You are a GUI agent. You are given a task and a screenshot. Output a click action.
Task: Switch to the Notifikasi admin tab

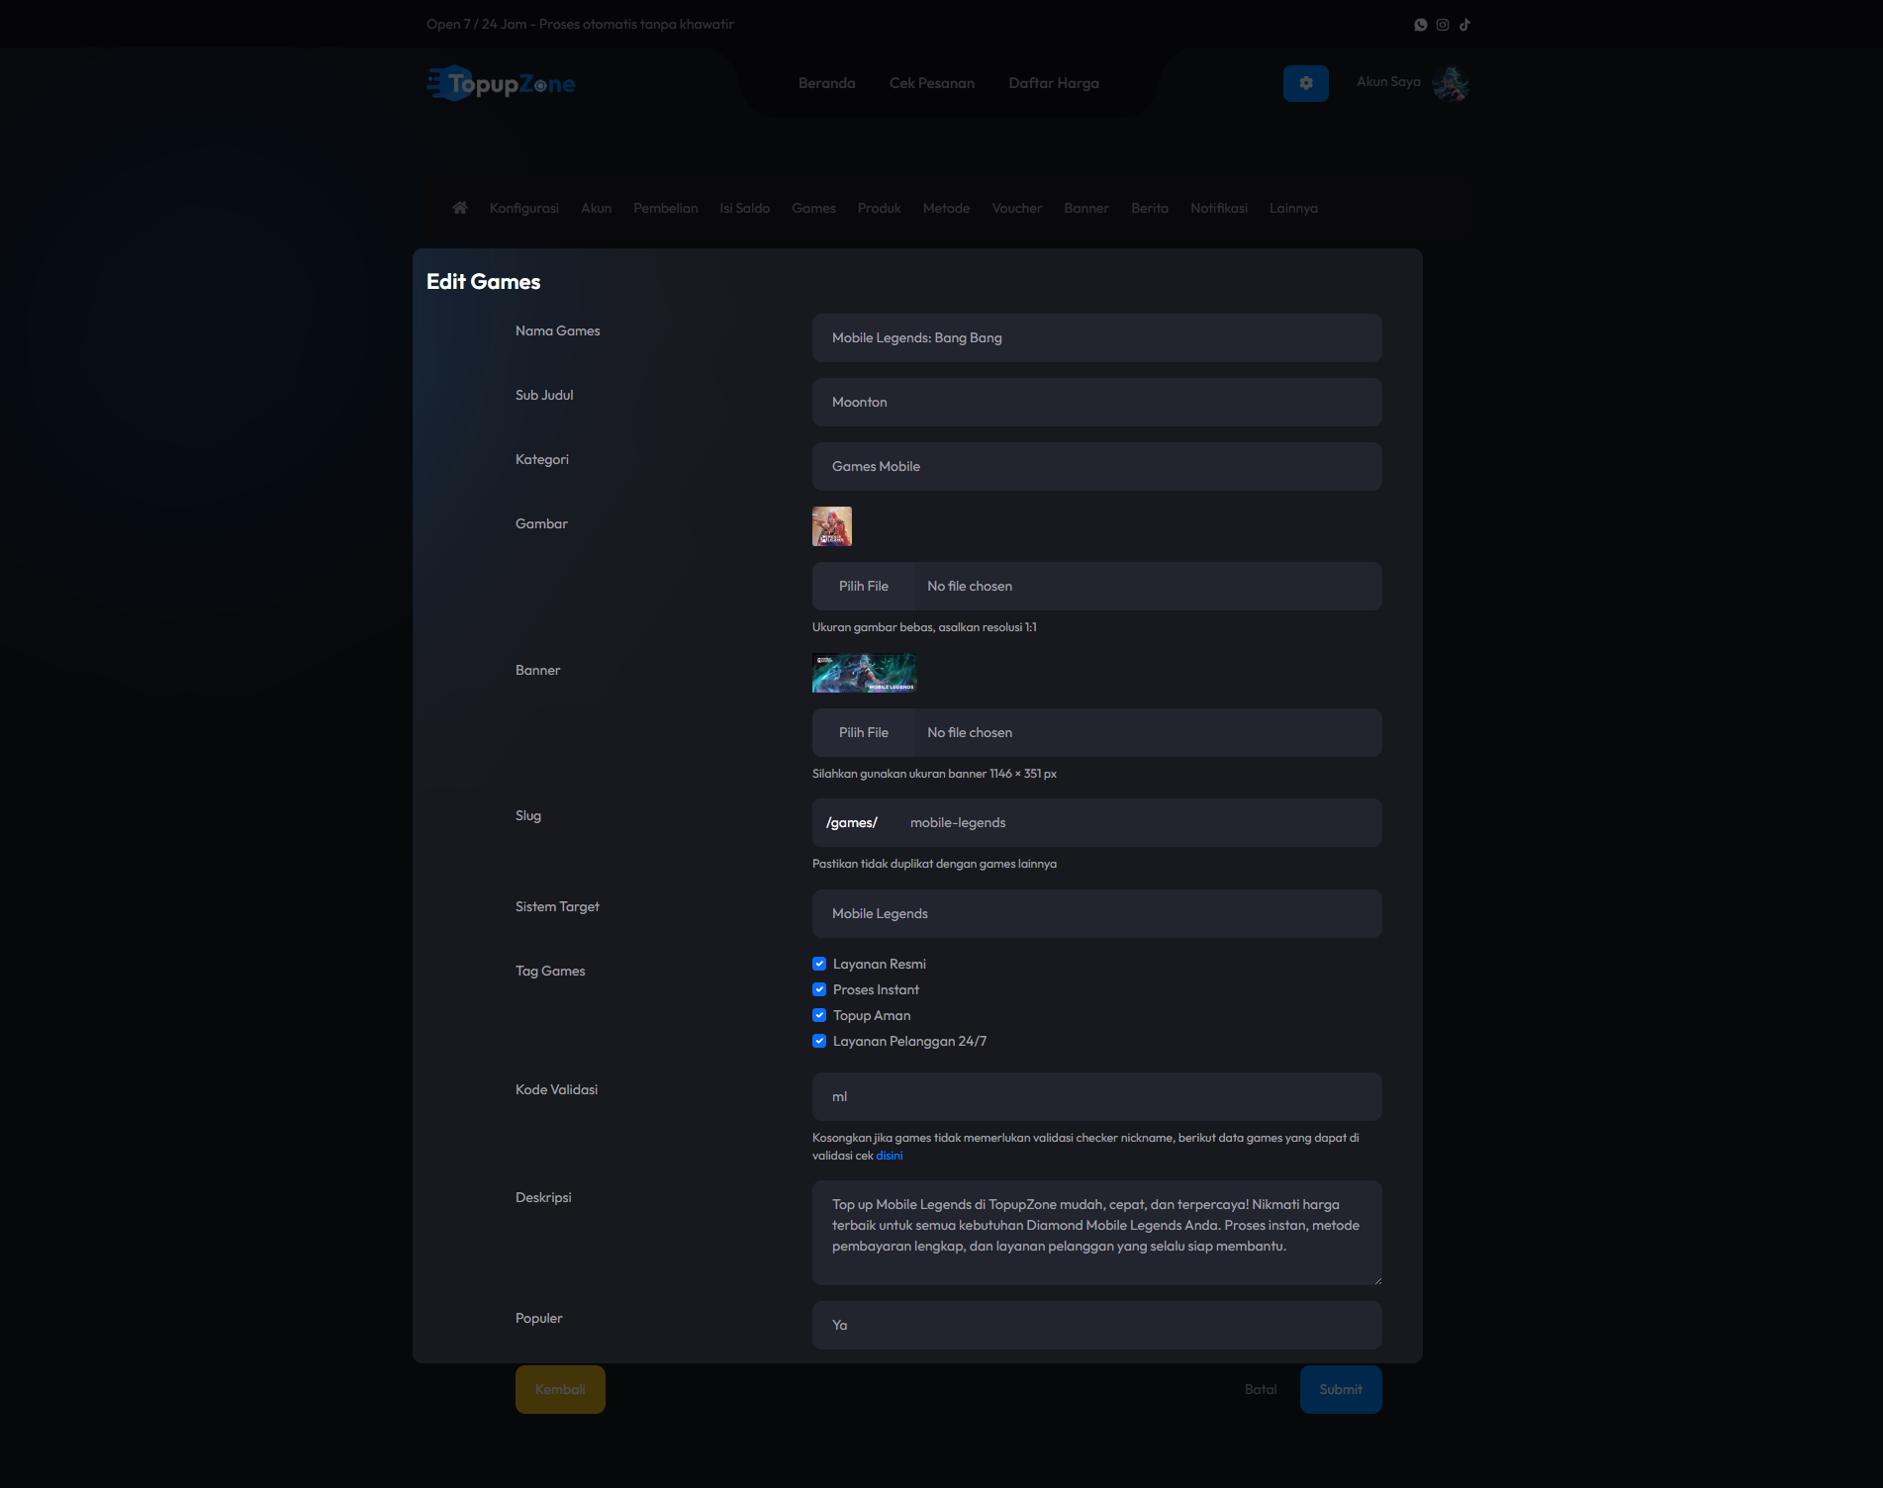(x=1219, y=208)
